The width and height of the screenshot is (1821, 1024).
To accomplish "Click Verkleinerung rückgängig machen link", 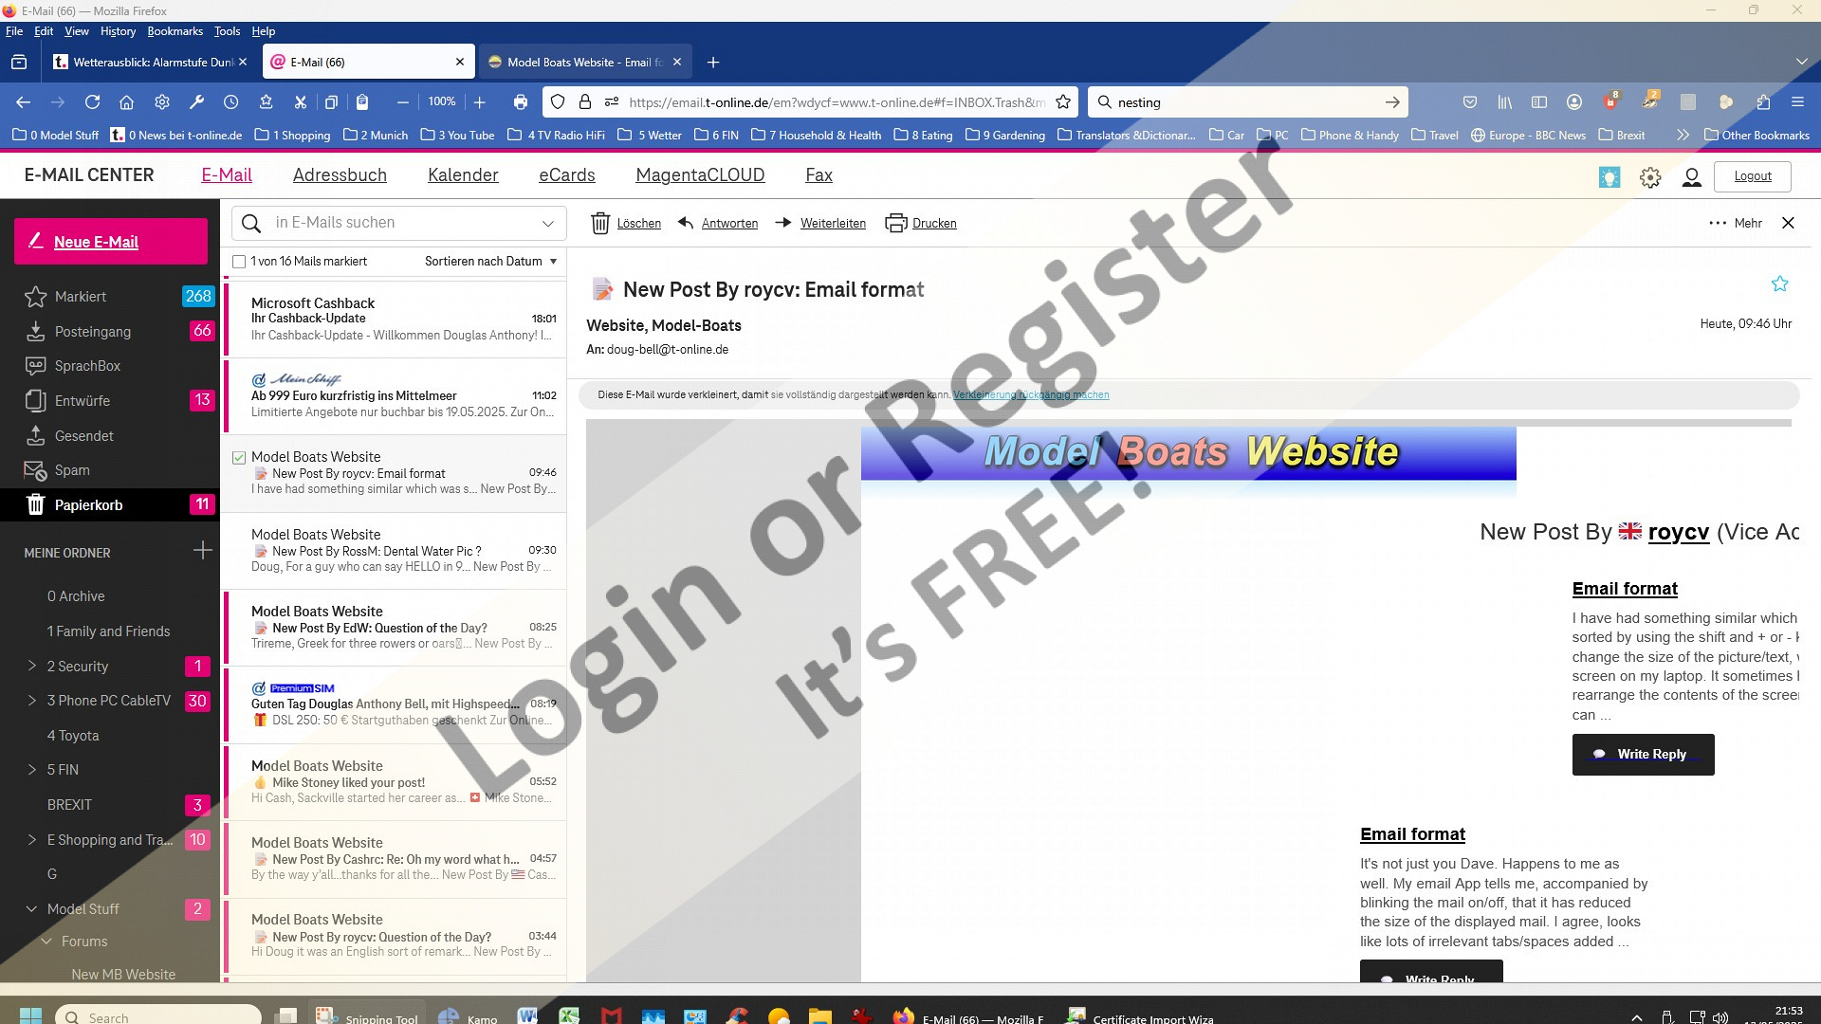I will point(1030,395).
